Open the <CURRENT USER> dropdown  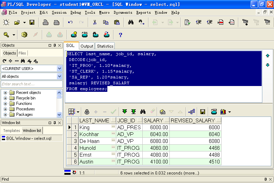tap(59, 69)
